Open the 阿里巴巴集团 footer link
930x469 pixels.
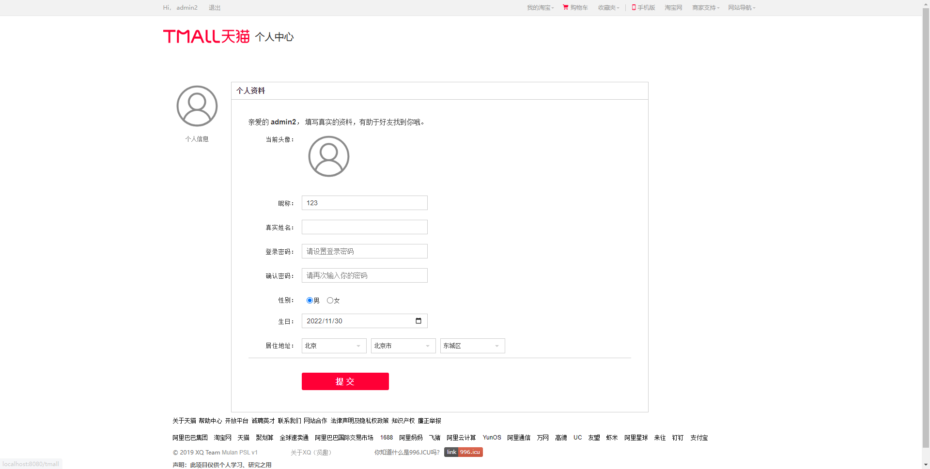(190, 438)
